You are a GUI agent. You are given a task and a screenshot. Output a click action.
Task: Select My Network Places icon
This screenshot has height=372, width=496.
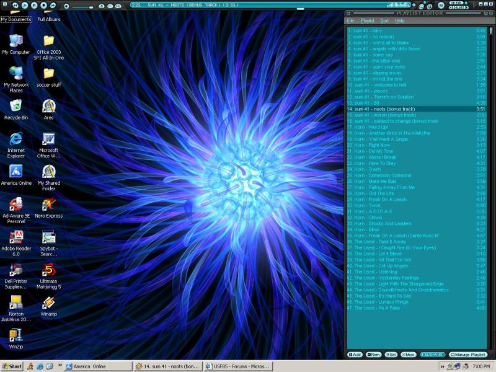[x=16, y=80]
